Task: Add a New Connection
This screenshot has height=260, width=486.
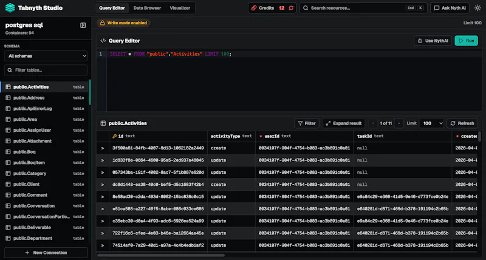Action: (46, 253)
